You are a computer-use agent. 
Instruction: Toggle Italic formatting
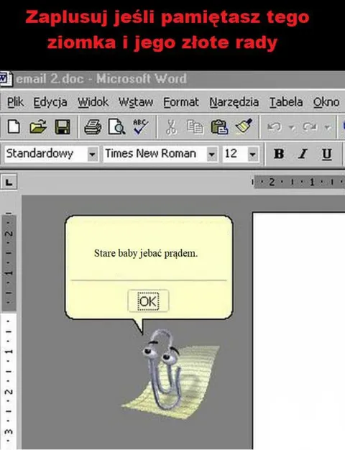[303, 154]
